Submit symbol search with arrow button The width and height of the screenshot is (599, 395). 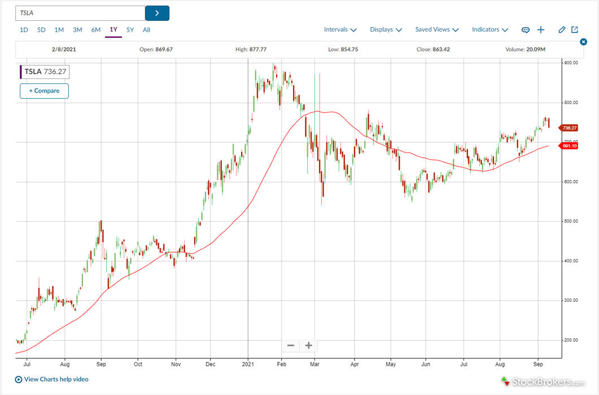tap(157, 13)
